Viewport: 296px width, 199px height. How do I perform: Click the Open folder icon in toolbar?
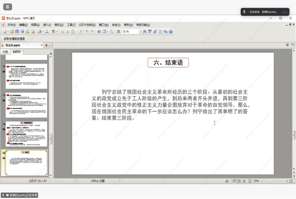(12, 31)
